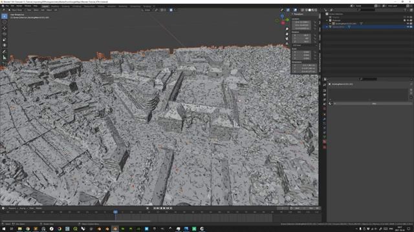Viewport: 414px width, 232px height.
Task: Open the Render menu
Action: point(19,6)
